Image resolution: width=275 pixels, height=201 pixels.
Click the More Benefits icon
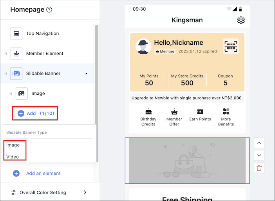coord(226,111)
